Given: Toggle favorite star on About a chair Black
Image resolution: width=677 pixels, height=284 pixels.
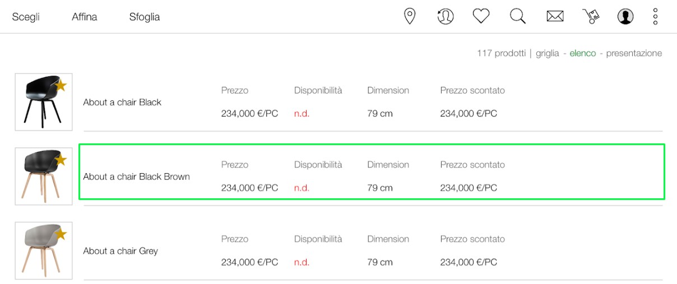Looking at the screenshot, I should pyautogui.click(x=61, y=86).
